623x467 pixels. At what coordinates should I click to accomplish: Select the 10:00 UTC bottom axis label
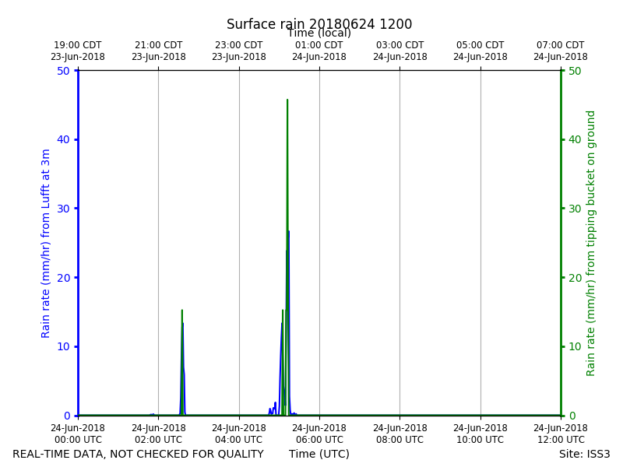[x=480, y=434]
